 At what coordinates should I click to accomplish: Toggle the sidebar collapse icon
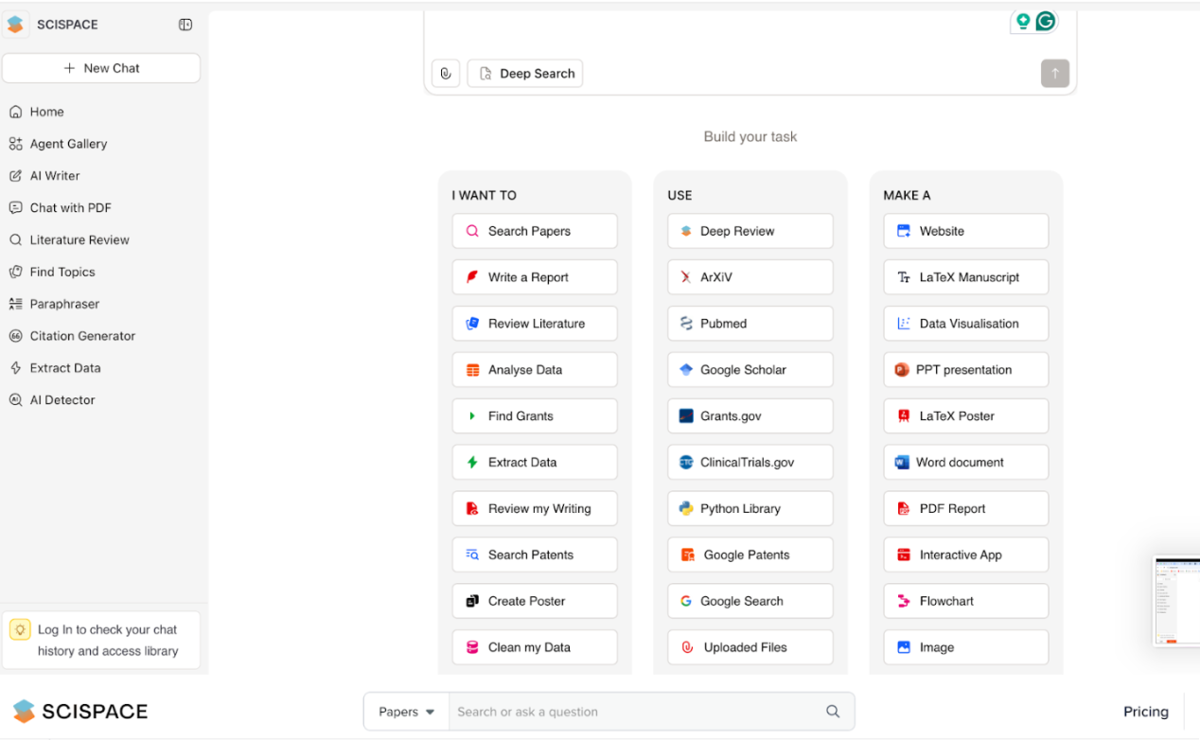[185, 25]
